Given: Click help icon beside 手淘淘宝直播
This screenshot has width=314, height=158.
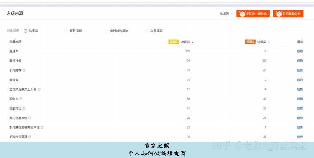Looking at the screenshot, I should pyautogui.click(x=30, y=137).
